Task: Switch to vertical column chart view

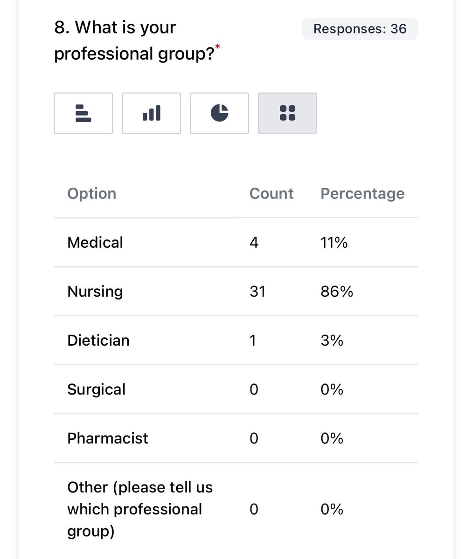Action: coord(151,113)
